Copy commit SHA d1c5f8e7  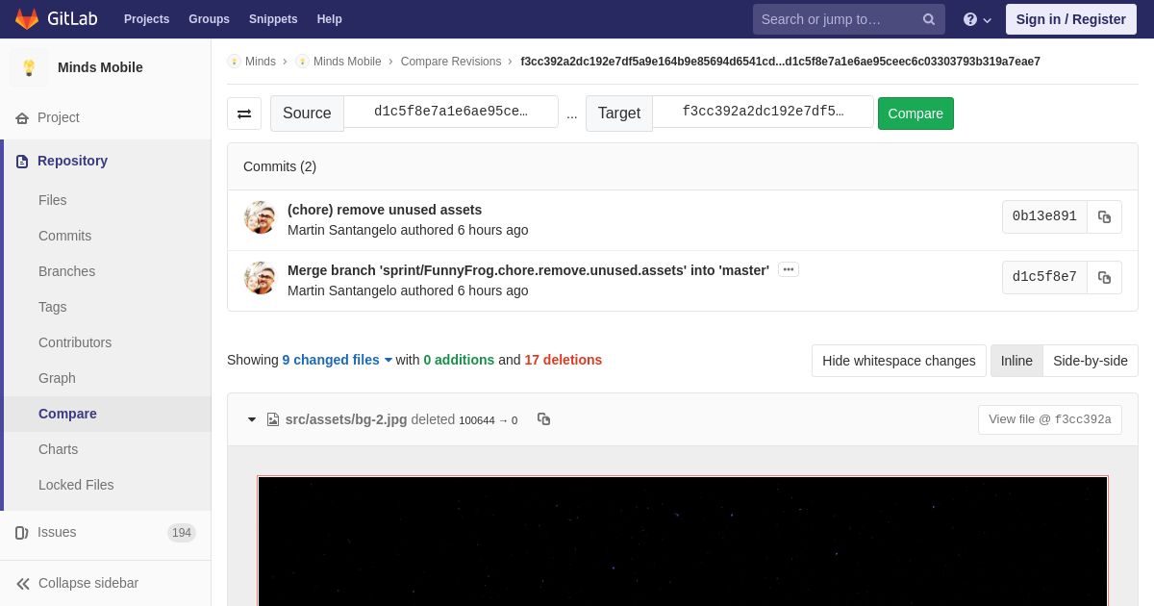(x=1104, y=278)
